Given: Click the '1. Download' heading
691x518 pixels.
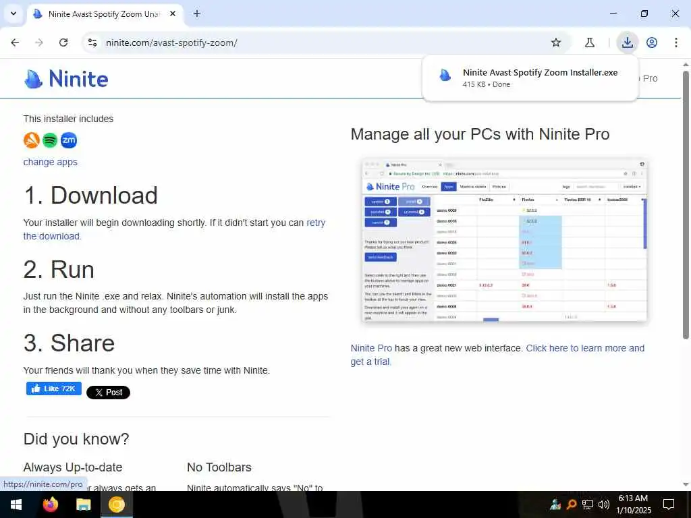Looking at the screenshot, I should pyautogui.click(x=90, y=195).
